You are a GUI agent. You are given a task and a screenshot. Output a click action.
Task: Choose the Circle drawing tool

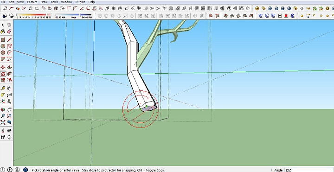pos(3,46)
